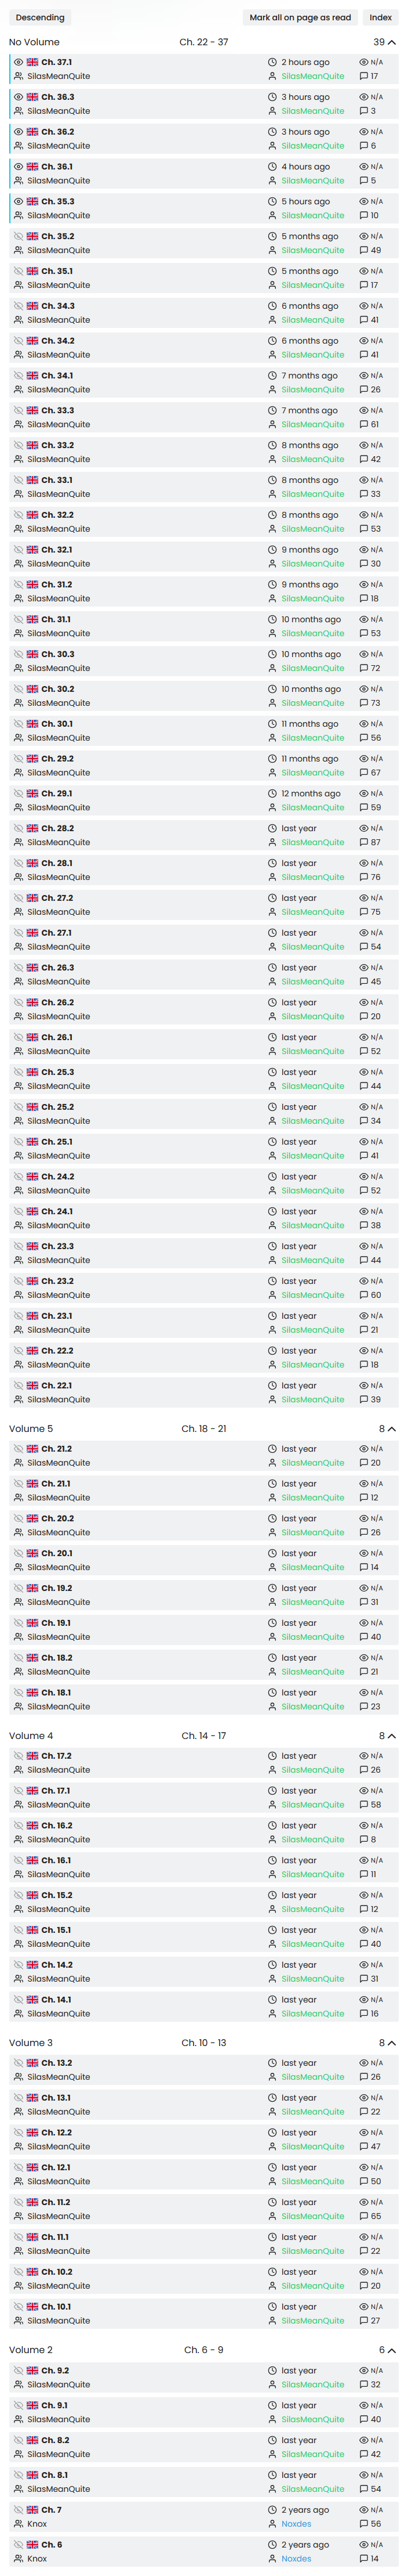Collapse the Volume 3 chapter list
408x2576 pixels.
click(391, 2043)
